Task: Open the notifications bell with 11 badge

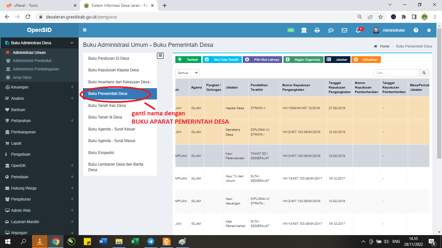Action: 358,30
